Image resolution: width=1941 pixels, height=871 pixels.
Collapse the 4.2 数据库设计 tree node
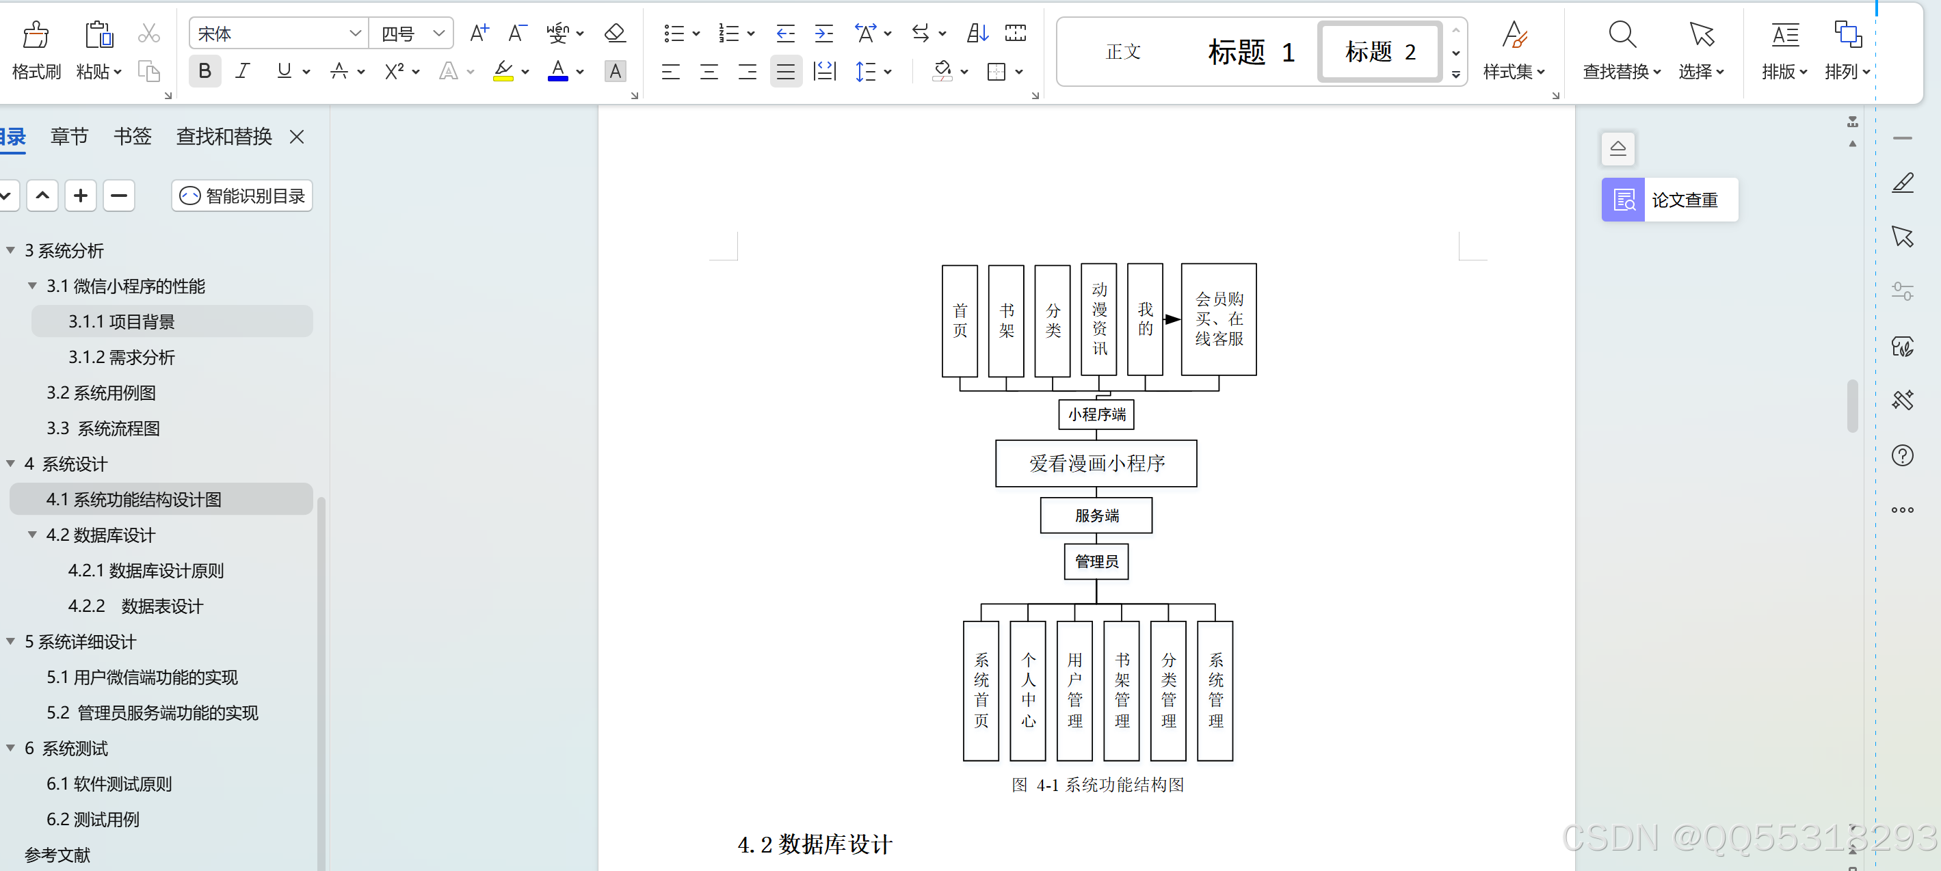(x=32, y=535)
